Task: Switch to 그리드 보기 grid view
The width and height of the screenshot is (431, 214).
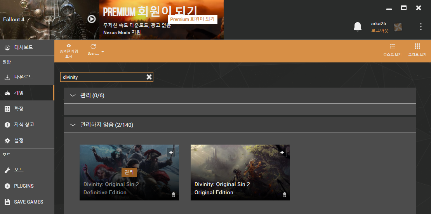Action: pos(417,50)
